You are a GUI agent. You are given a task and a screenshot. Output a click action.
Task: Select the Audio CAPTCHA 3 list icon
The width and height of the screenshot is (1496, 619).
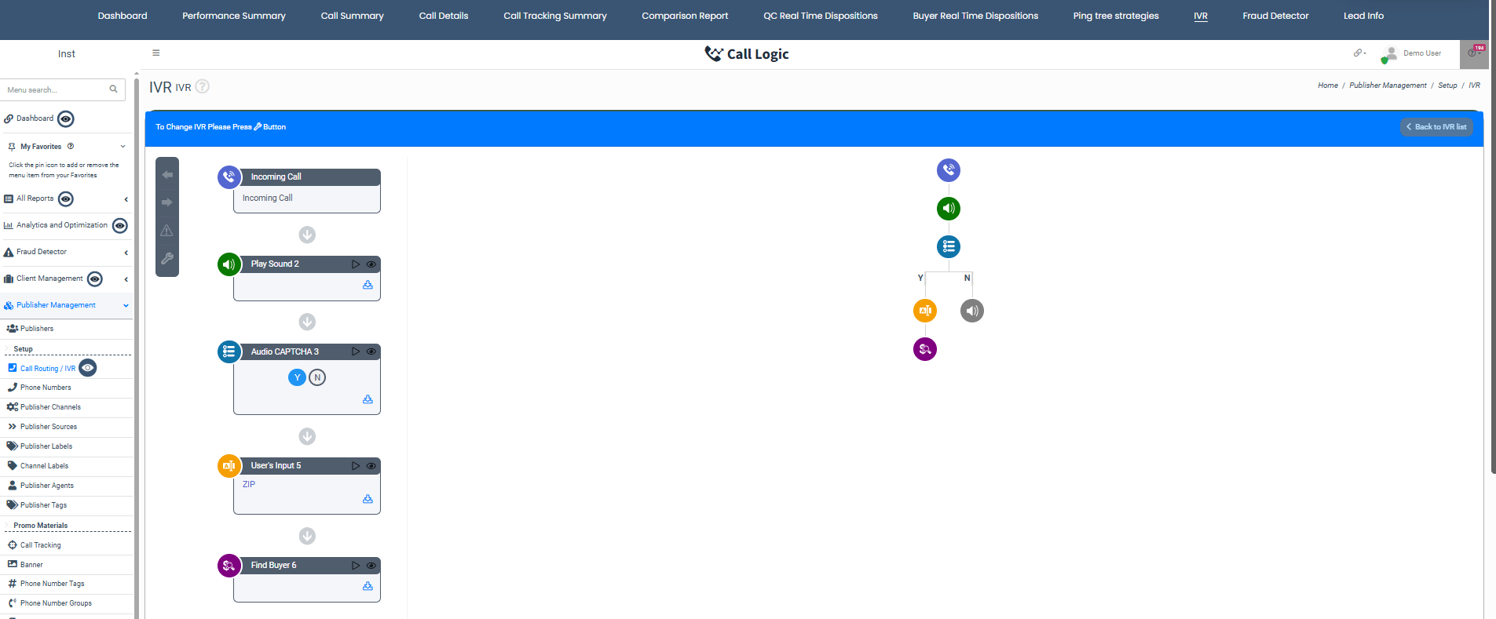229,351
